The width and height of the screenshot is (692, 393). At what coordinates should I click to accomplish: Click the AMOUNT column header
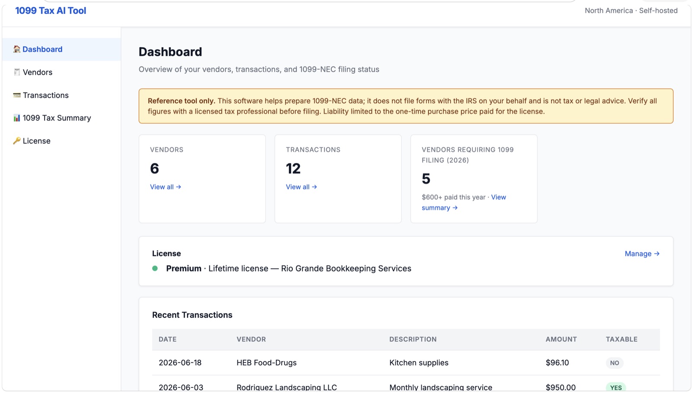point(561,339)
